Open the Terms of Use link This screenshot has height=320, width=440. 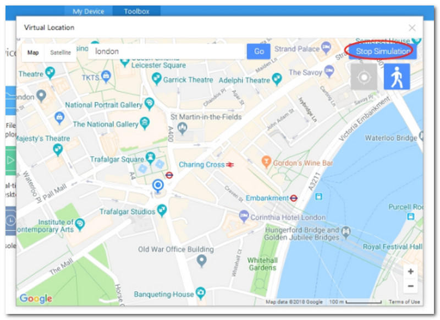(x=404, y=302)
